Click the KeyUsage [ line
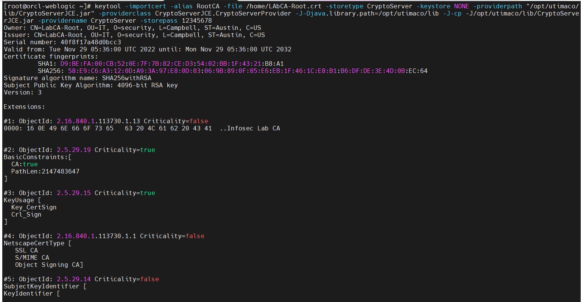Screen dimensions: 581x302 tap(23, 200)
